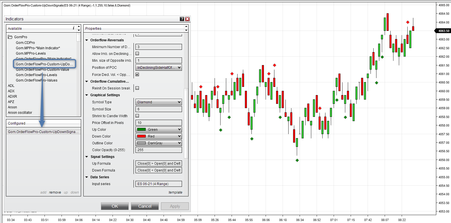This screenshot has height=223, width=451.
Task: Open the help question mark in Indicators dialog
Action: tap(182, 19)
